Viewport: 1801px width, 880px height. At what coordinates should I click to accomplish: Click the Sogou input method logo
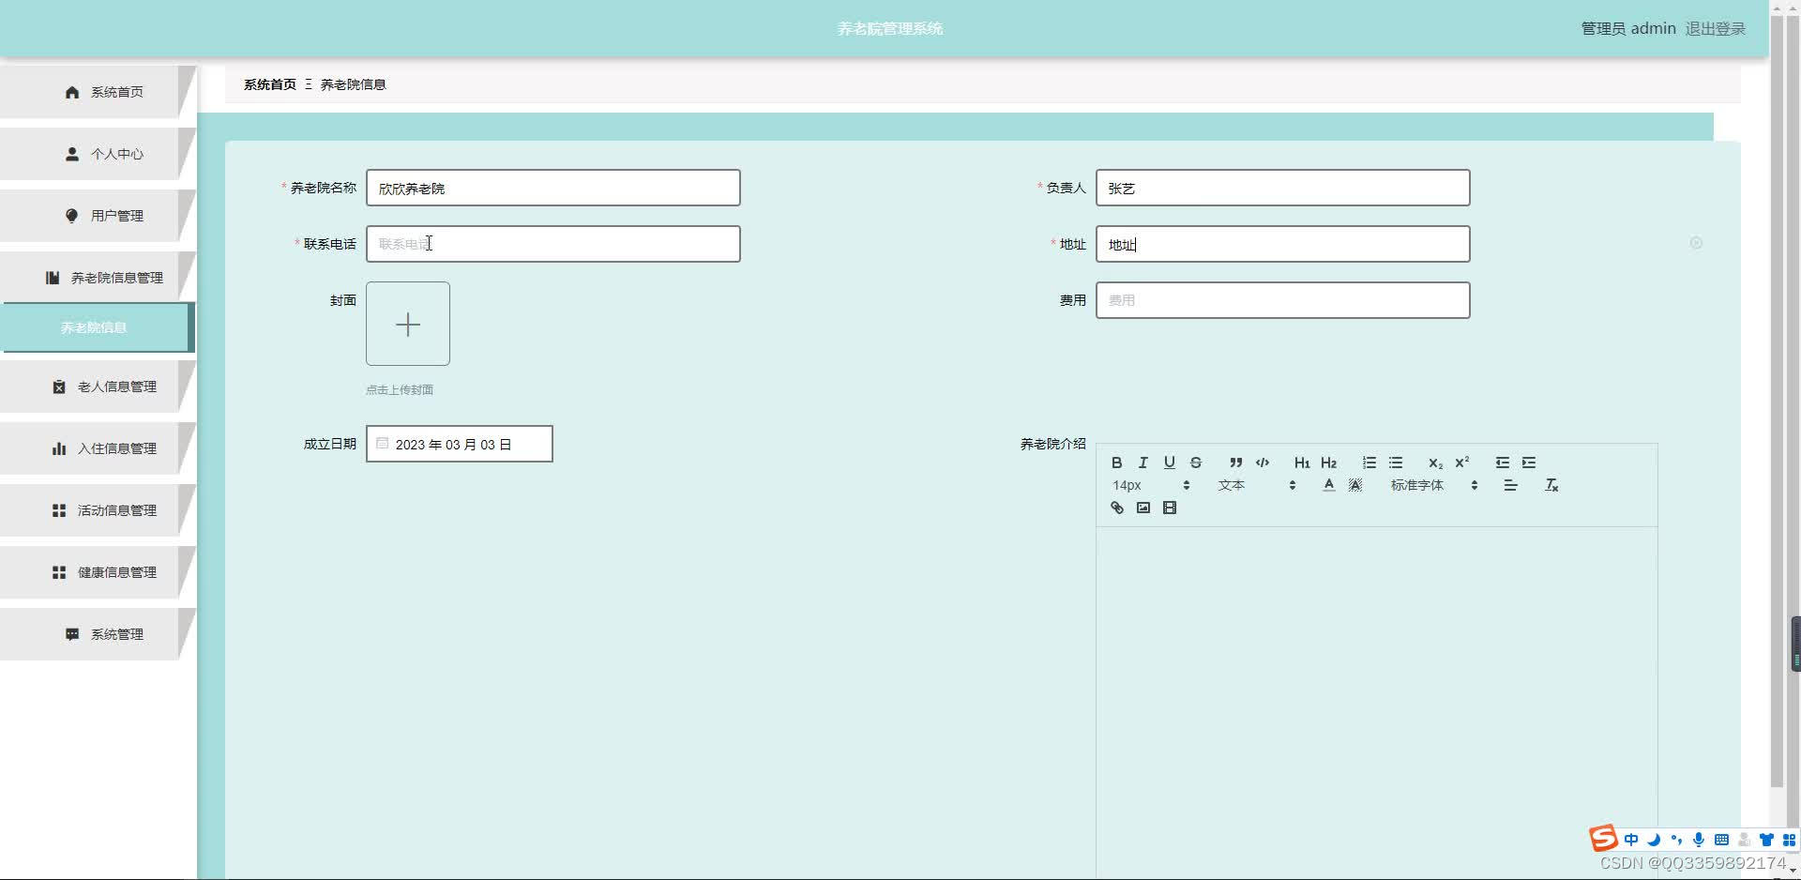click(1603, 838)
